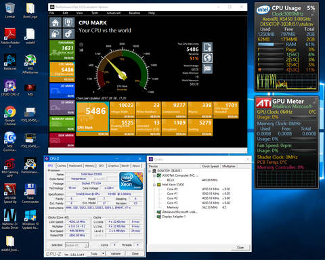Open the Boot Logo folder
Viewport: 325px width, 260px height.
coord(30,10)
